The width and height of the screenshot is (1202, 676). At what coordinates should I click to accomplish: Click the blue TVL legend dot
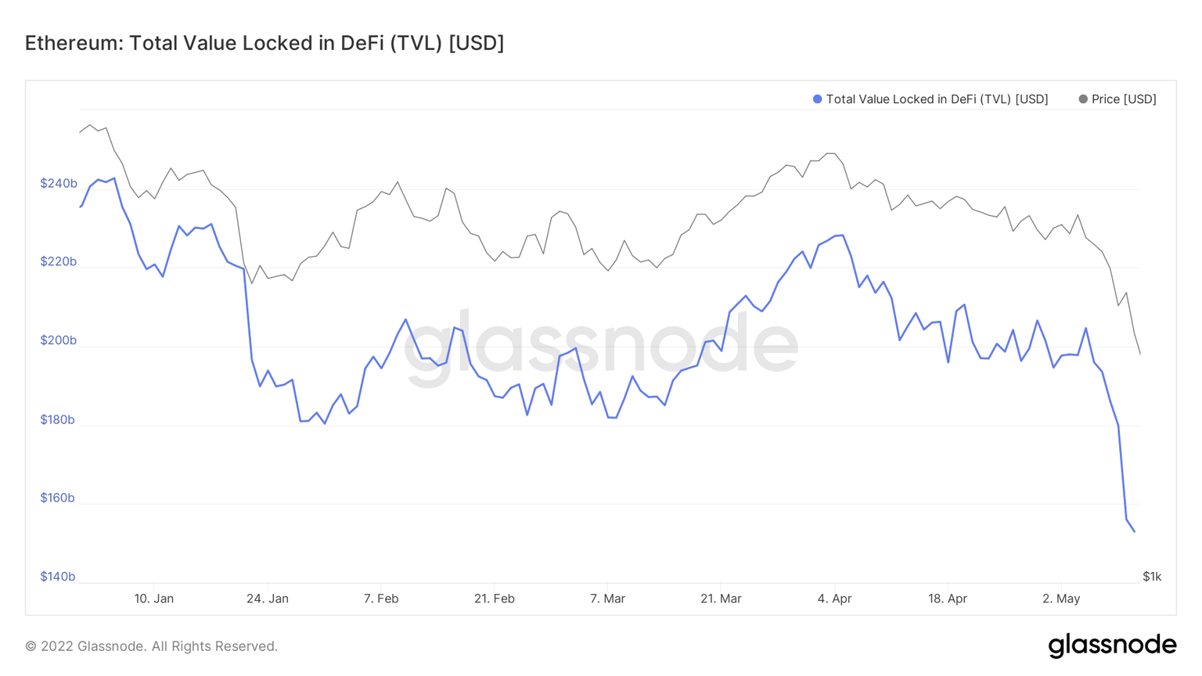[817, 99]
